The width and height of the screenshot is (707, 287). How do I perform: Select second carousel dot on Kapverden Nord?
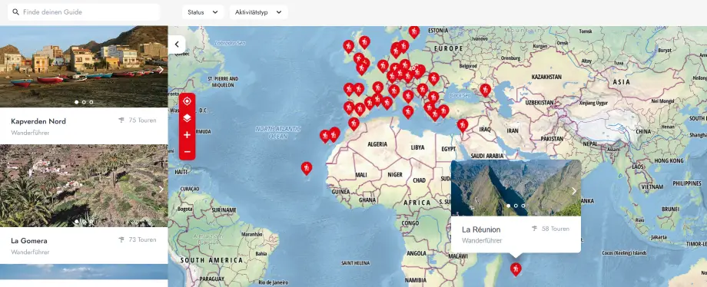coord(84,102)
